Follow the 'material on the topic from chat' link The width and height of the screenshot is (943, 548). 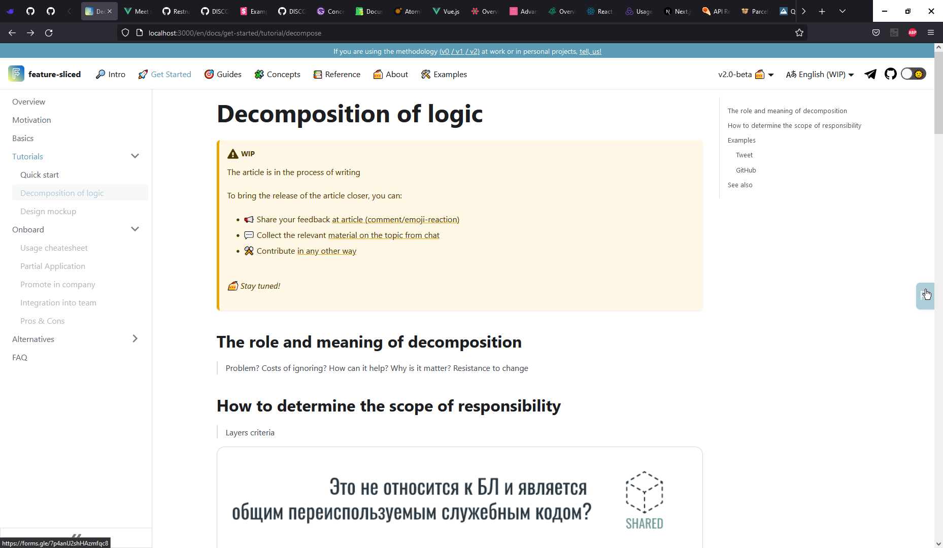[383, 235]
